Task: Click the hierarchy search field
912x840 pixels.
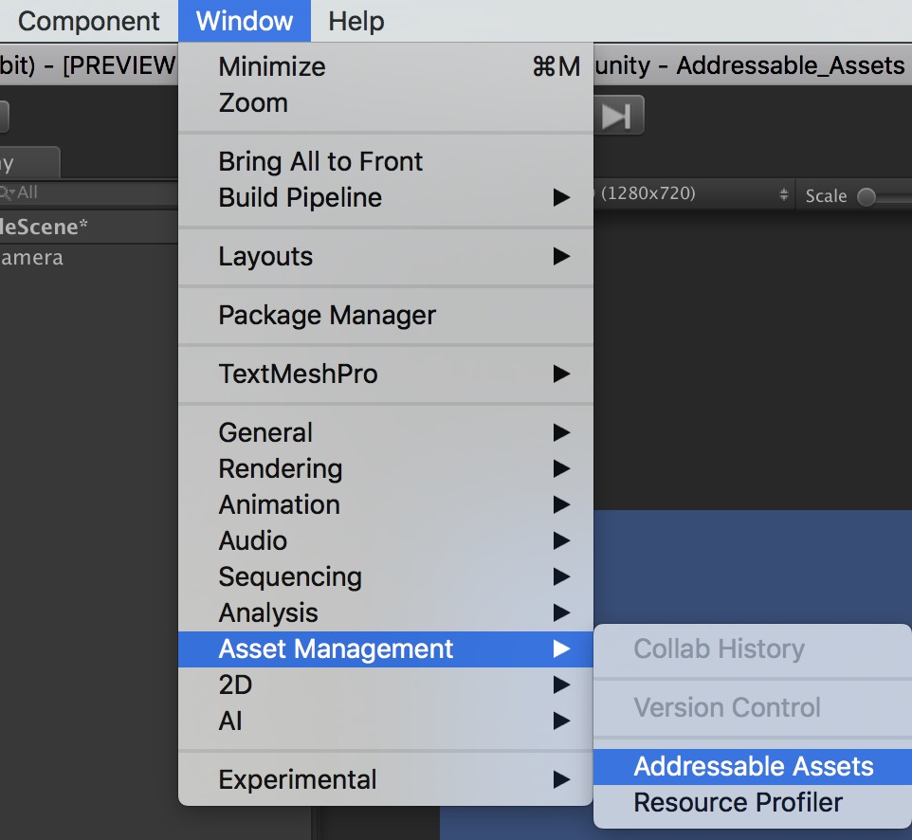Action: (85, 192)
